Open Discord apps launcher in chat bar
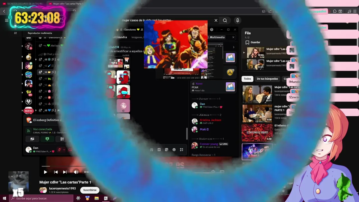Viewport: 359px width, 202px height. pyautogui.click(x=181, y=150)
